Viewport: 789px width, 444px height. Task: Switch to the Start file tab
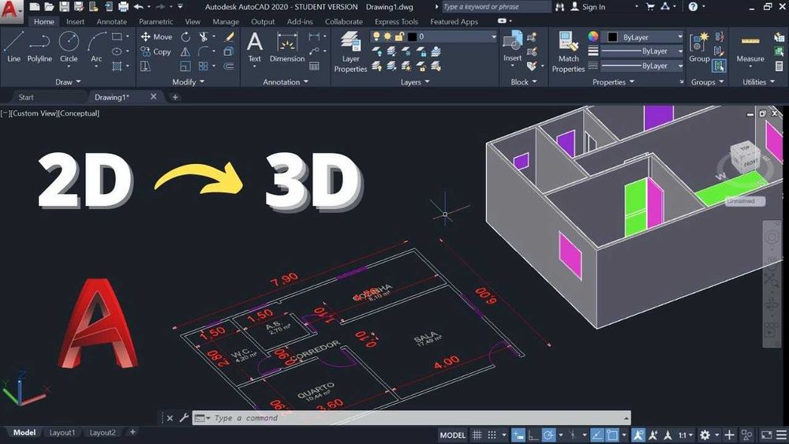(26, 97)
